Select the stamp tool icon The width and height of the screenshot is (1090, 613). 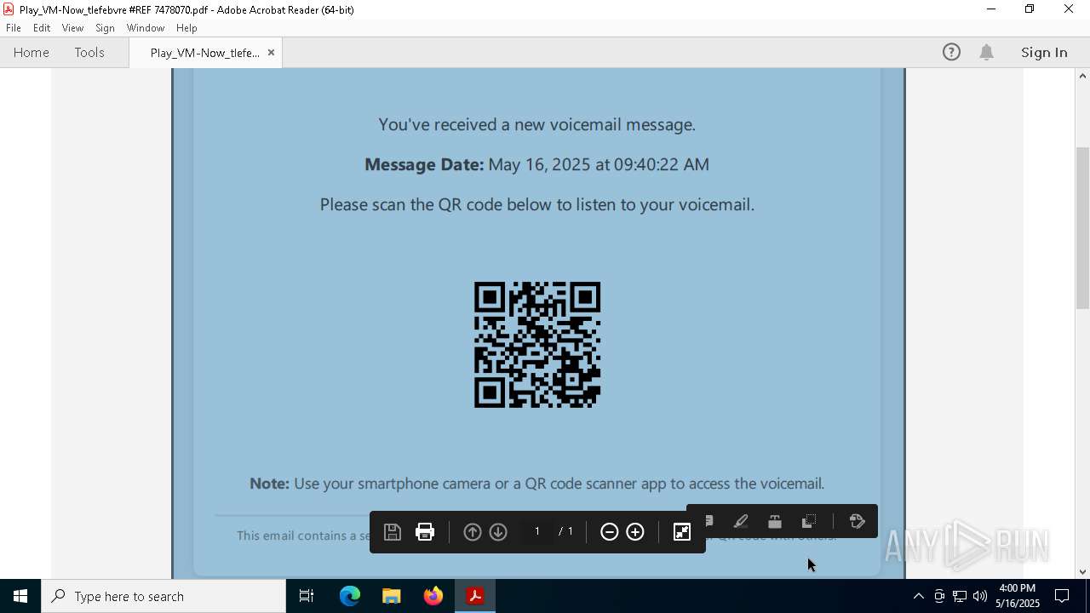(775, 521)
